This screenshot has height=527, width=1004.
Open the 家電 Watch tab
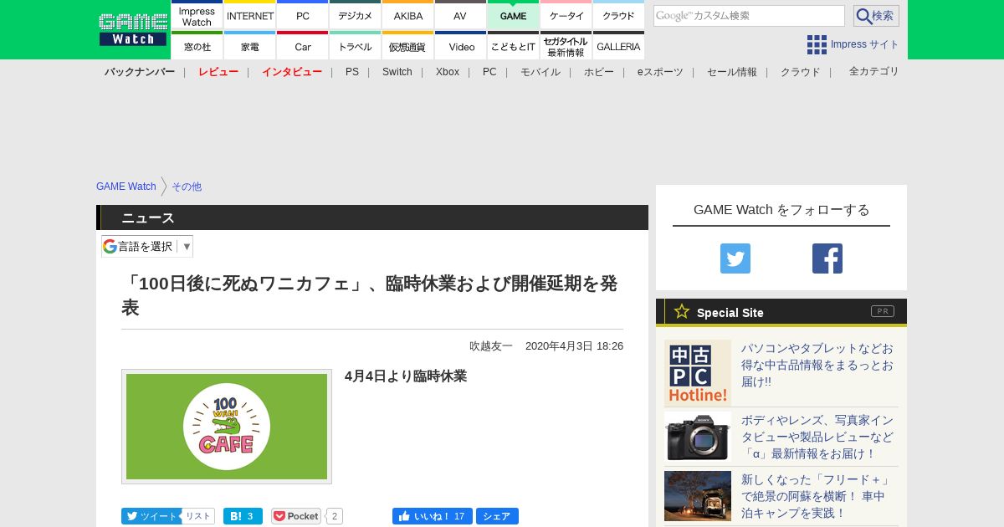(x=250, y=46)
